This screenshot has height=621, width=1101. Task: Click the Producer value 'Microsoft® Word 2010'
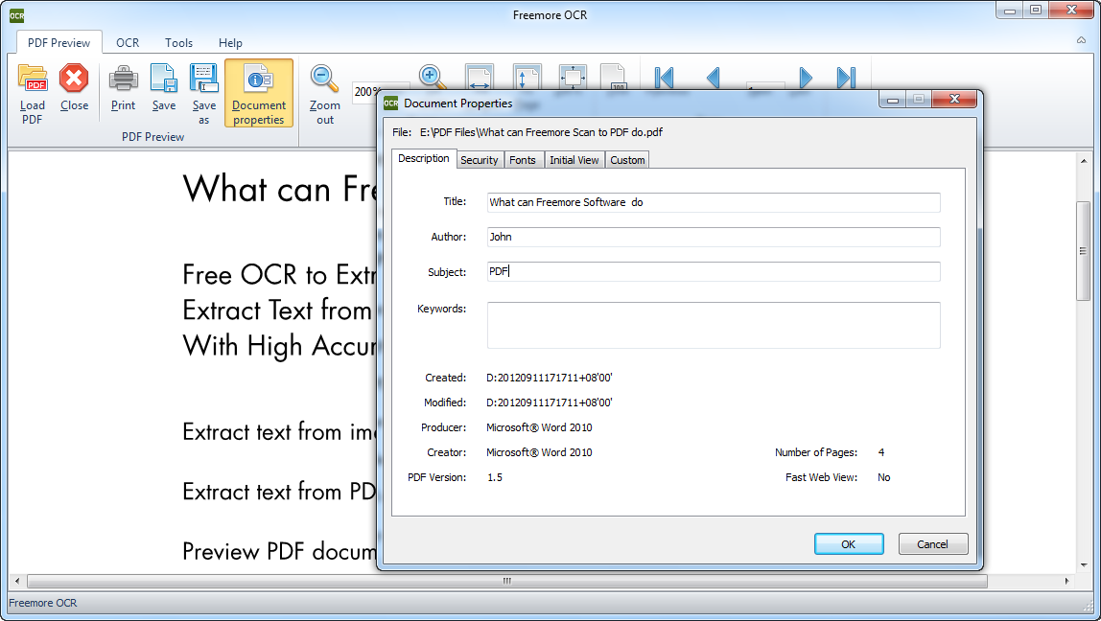(x=539, y=427)
